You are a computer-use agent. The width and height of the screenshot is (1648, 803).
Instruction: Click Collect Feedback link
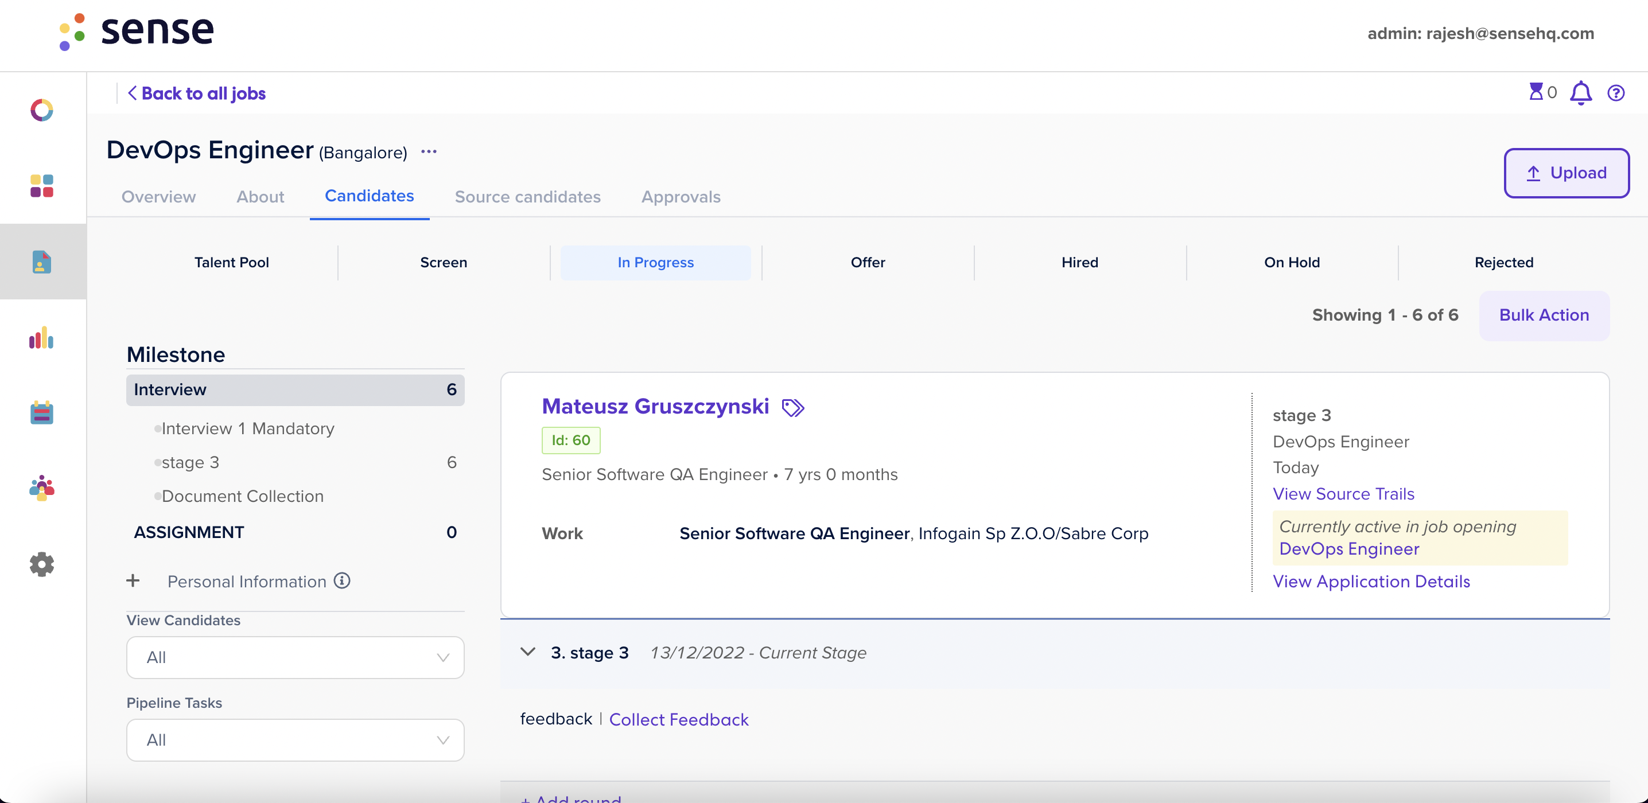click(x=678, y=719)
